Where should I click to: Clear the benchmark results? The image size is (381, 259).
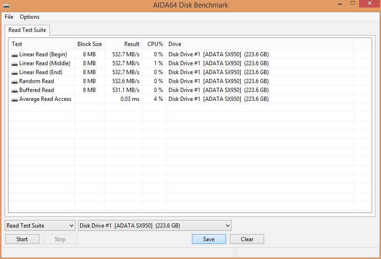pyautogui.click(x=247, y=239)
